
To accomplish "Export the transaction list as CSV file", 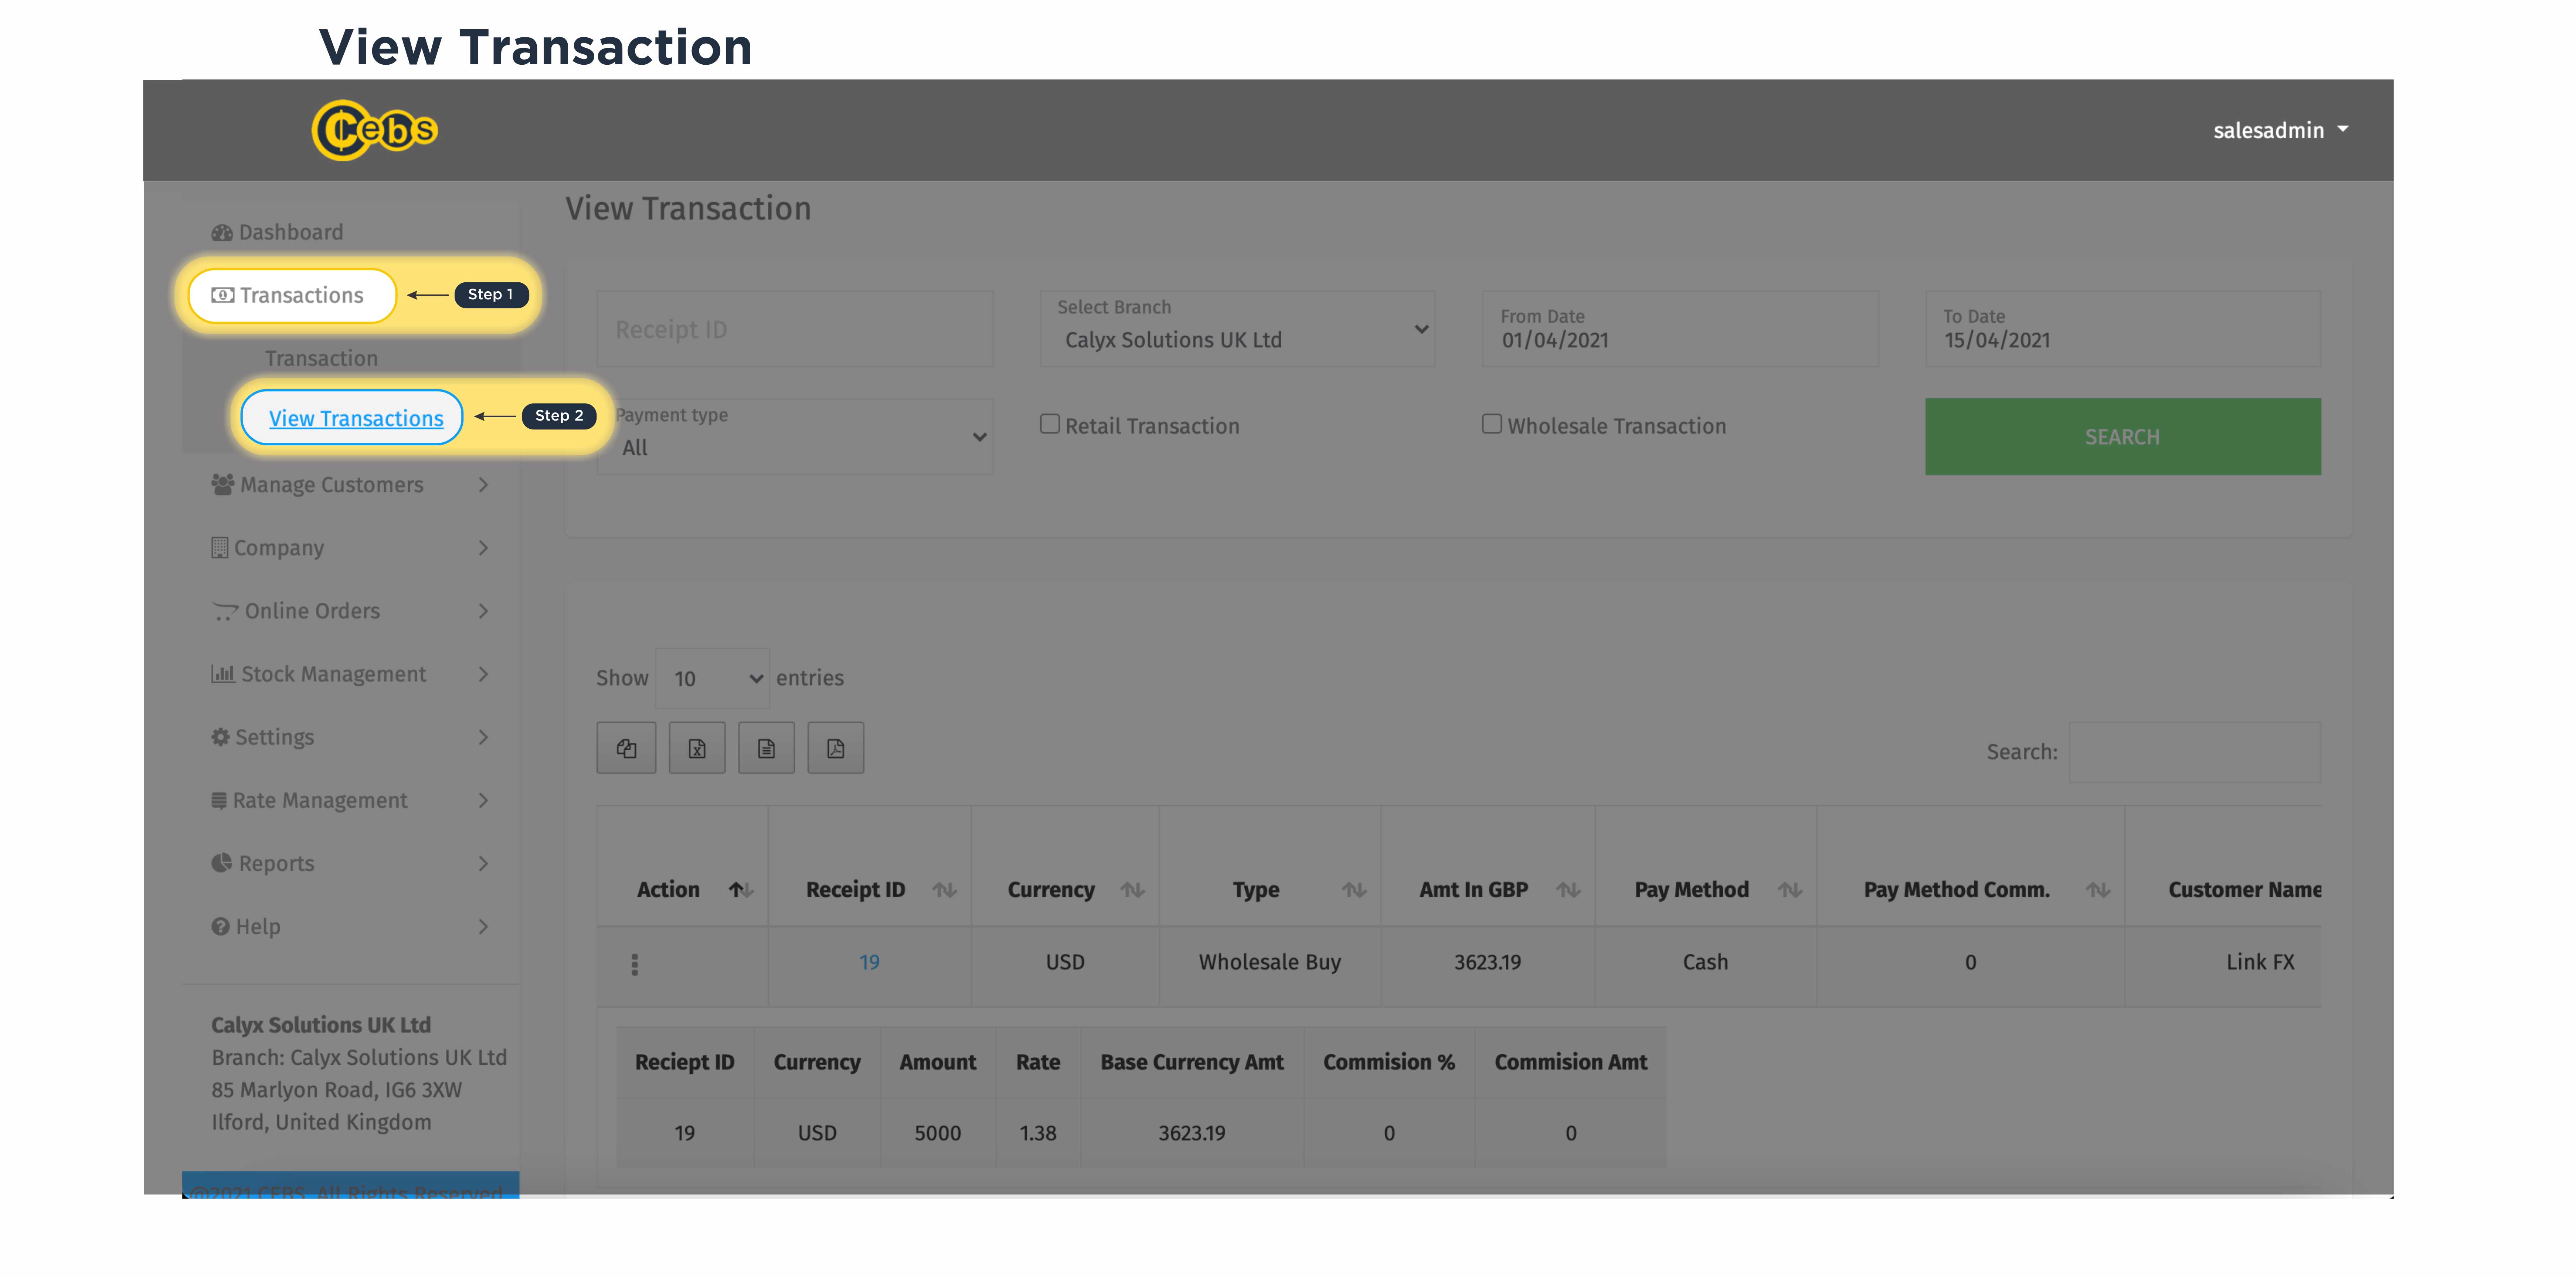I will coord(766,747).
